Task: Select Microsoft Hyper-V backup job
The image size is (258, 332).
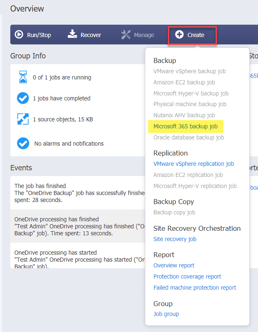Action: tap(191, 93)
